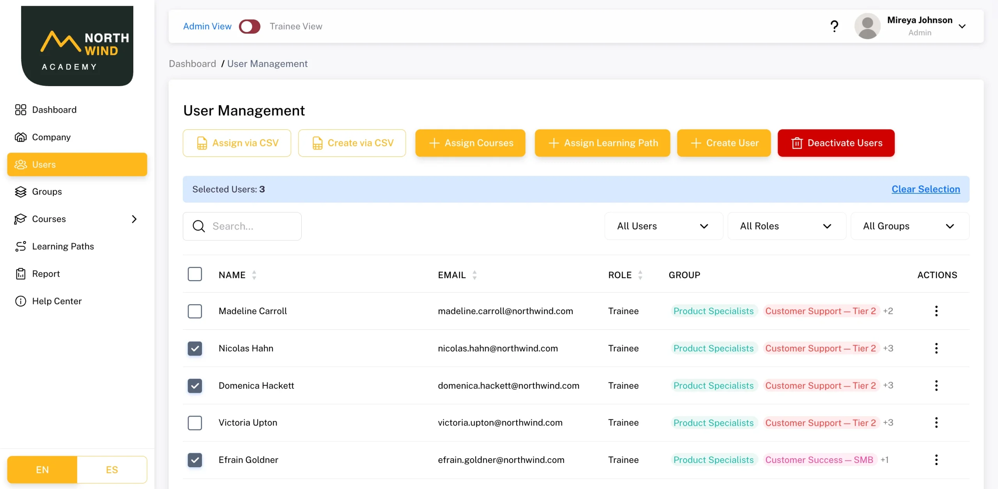Sort table by Email column arrows

tap(474, 275)
